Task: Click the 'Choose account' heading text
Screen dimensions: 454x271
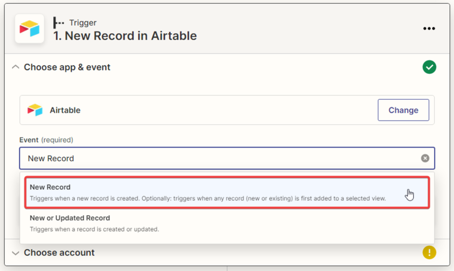Action: (x=59, y=253)
